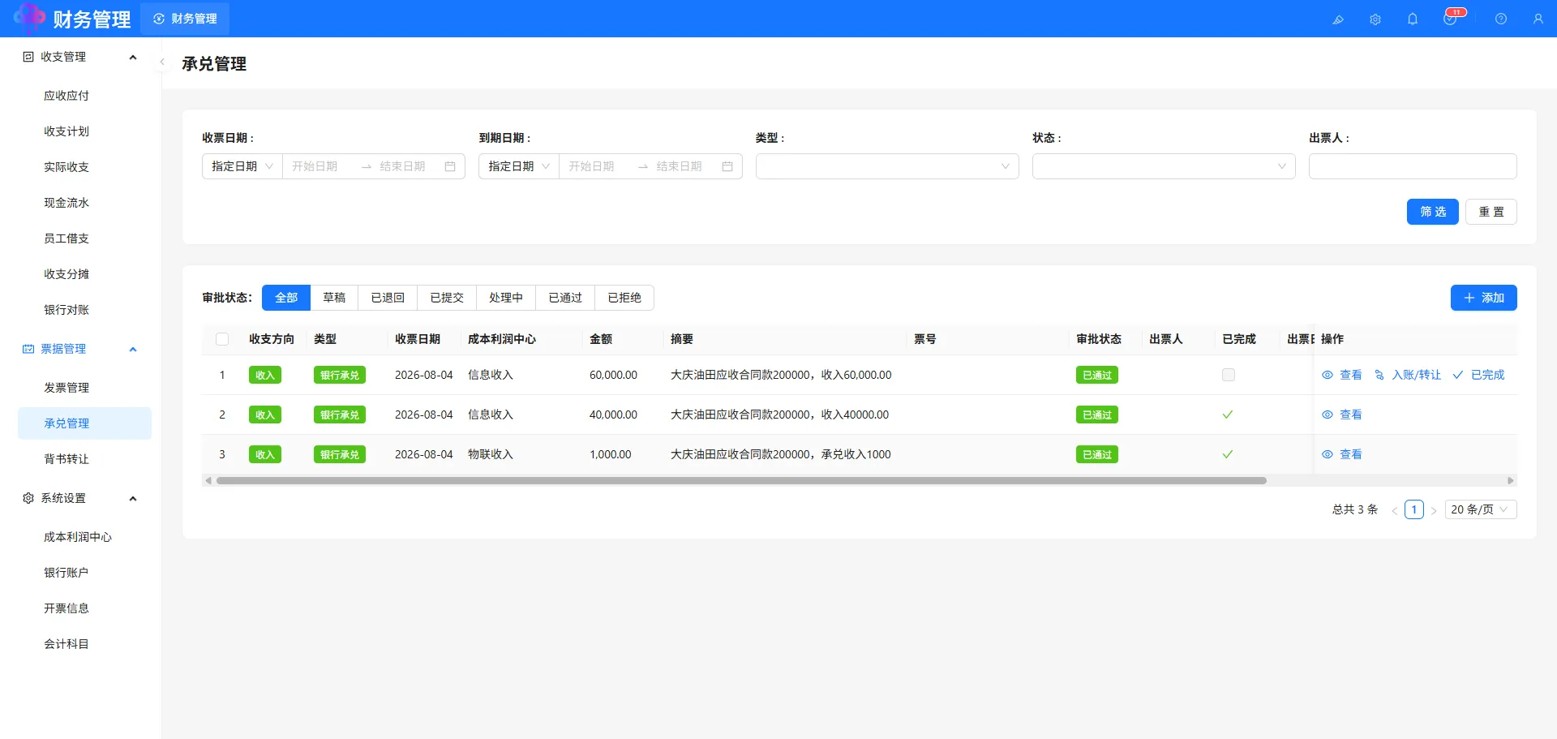Click 系统设置 gear icon in sidebar
Screen dimensions: 1557x739
point(28,498)
